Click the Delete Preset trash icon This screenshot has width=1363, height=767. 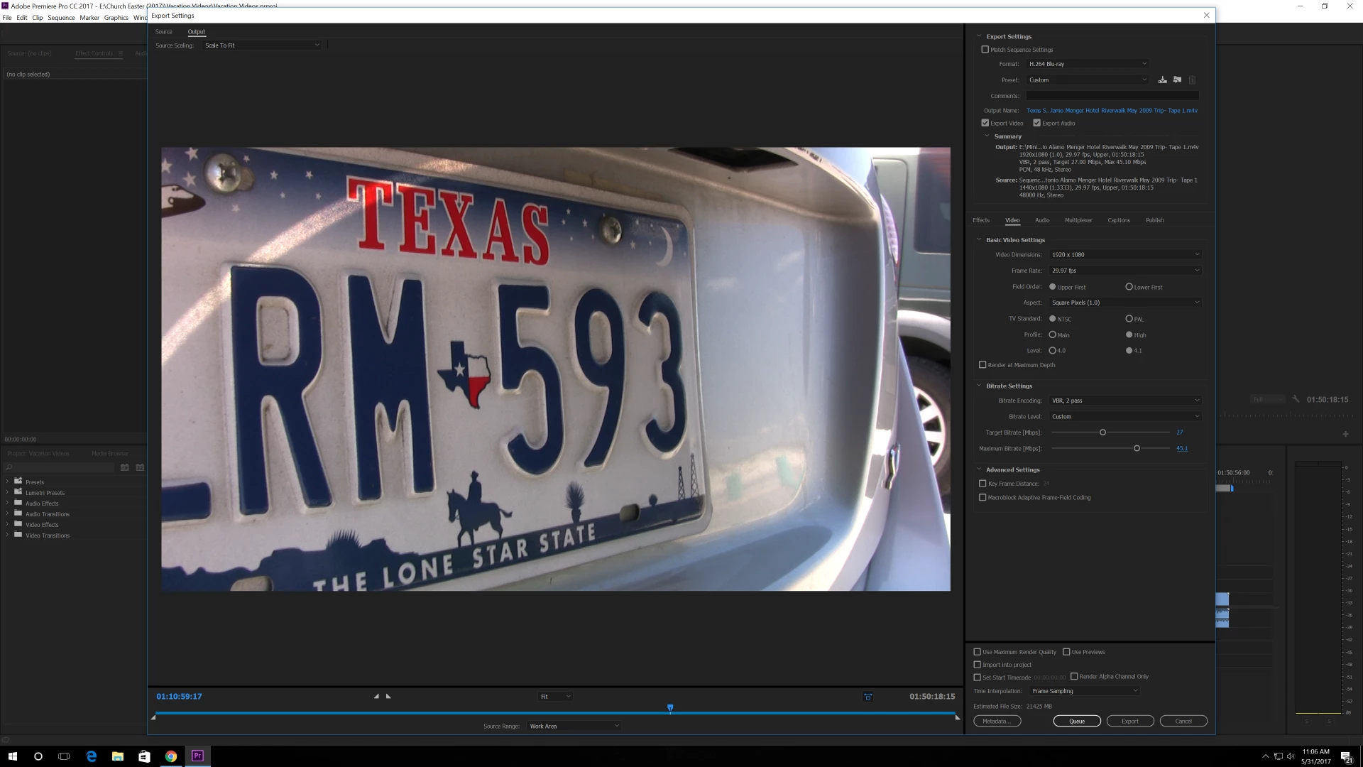pos(1193,80)
